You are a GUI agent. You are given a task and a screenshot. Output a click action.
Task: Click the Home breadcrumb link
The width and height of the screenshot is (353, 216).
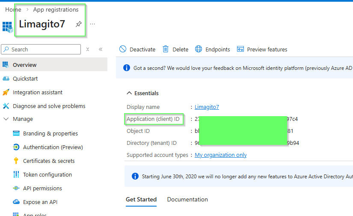[13, 9]
